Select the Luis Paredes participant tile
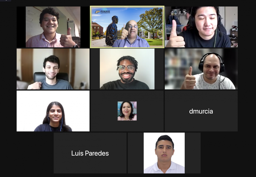Viewport: 256px width, 177px height. click(x=90, y=153)
